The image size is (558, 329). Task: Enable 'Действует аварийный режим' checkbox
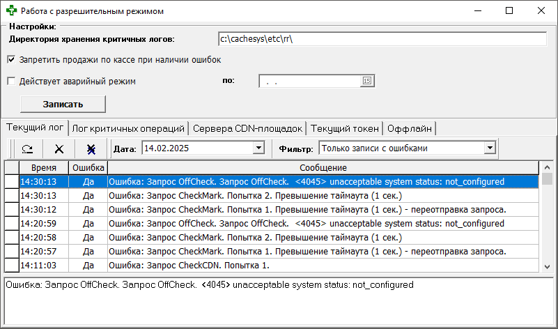(x=11, y=81)
